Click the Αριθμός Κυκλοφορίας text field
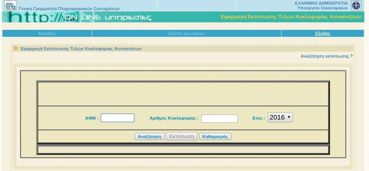 click(219, 118)
